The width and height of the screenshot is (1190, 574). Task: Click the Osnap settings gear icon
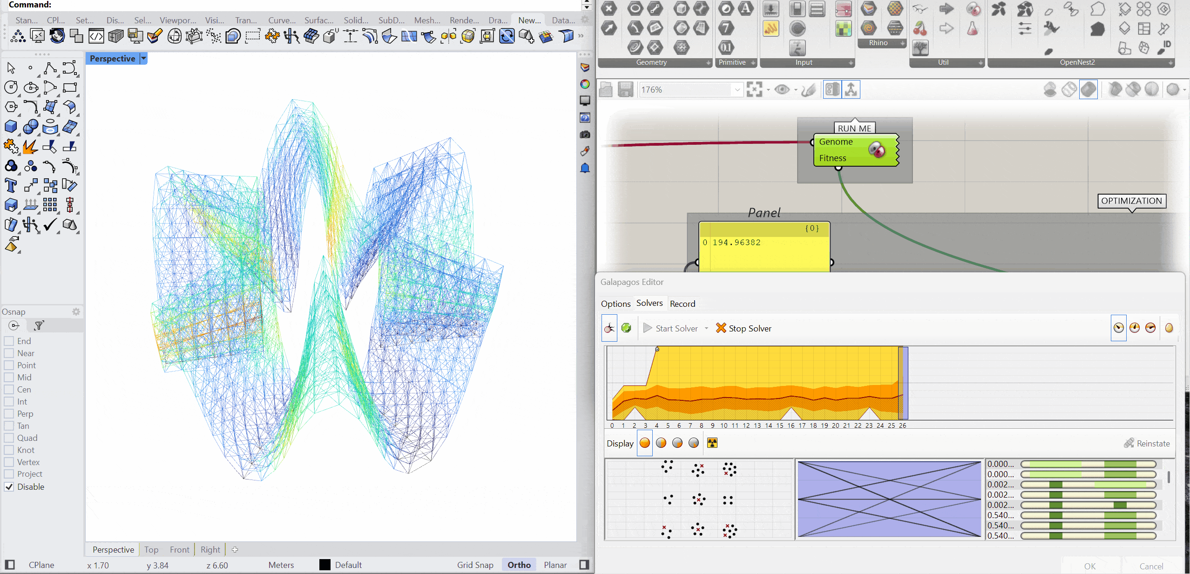(76, 311)
